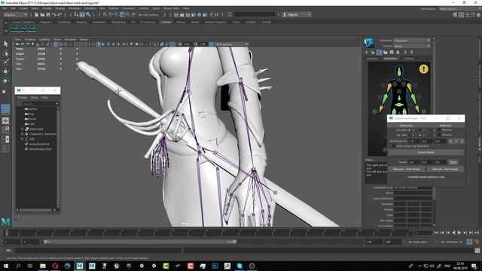Select Up Axis Z radio button
The width and height of the screenshot is (482, 271).
coord(431,135)
